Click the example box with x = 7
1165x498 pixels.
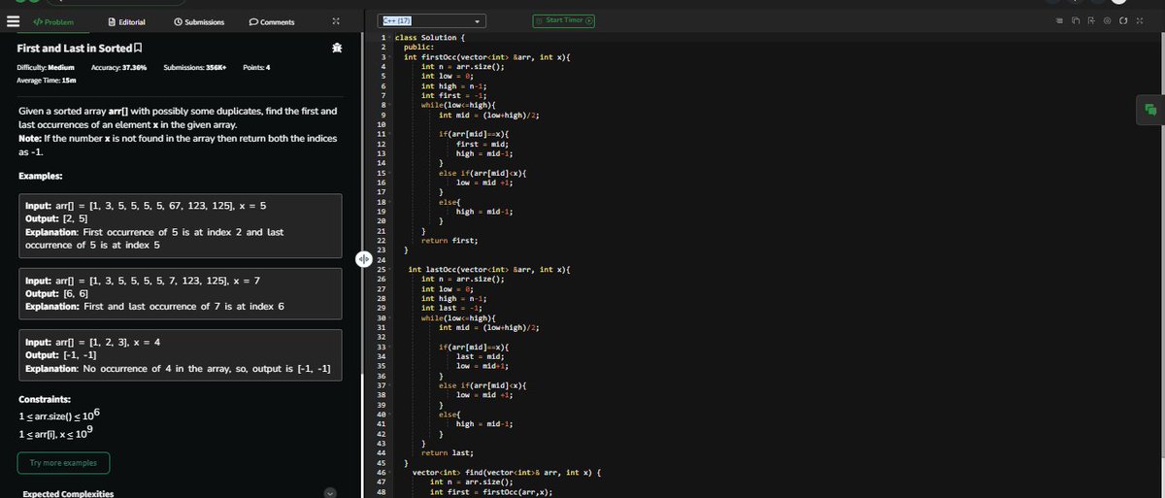181,292
